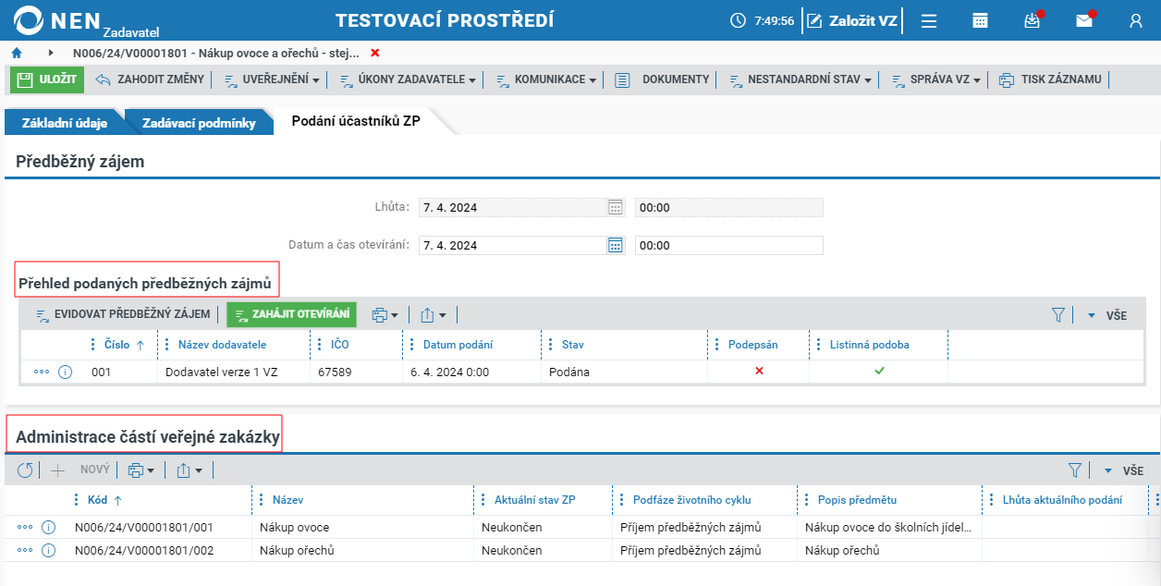The width and height of the screenshot is (1161, 586).
Task: Click ZAHODIT ZMĚNY toolbar item
Action: click(150, 79)
